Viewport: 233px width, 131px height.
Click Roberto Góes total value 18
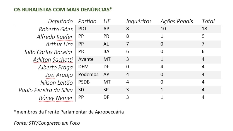(205, 29)
